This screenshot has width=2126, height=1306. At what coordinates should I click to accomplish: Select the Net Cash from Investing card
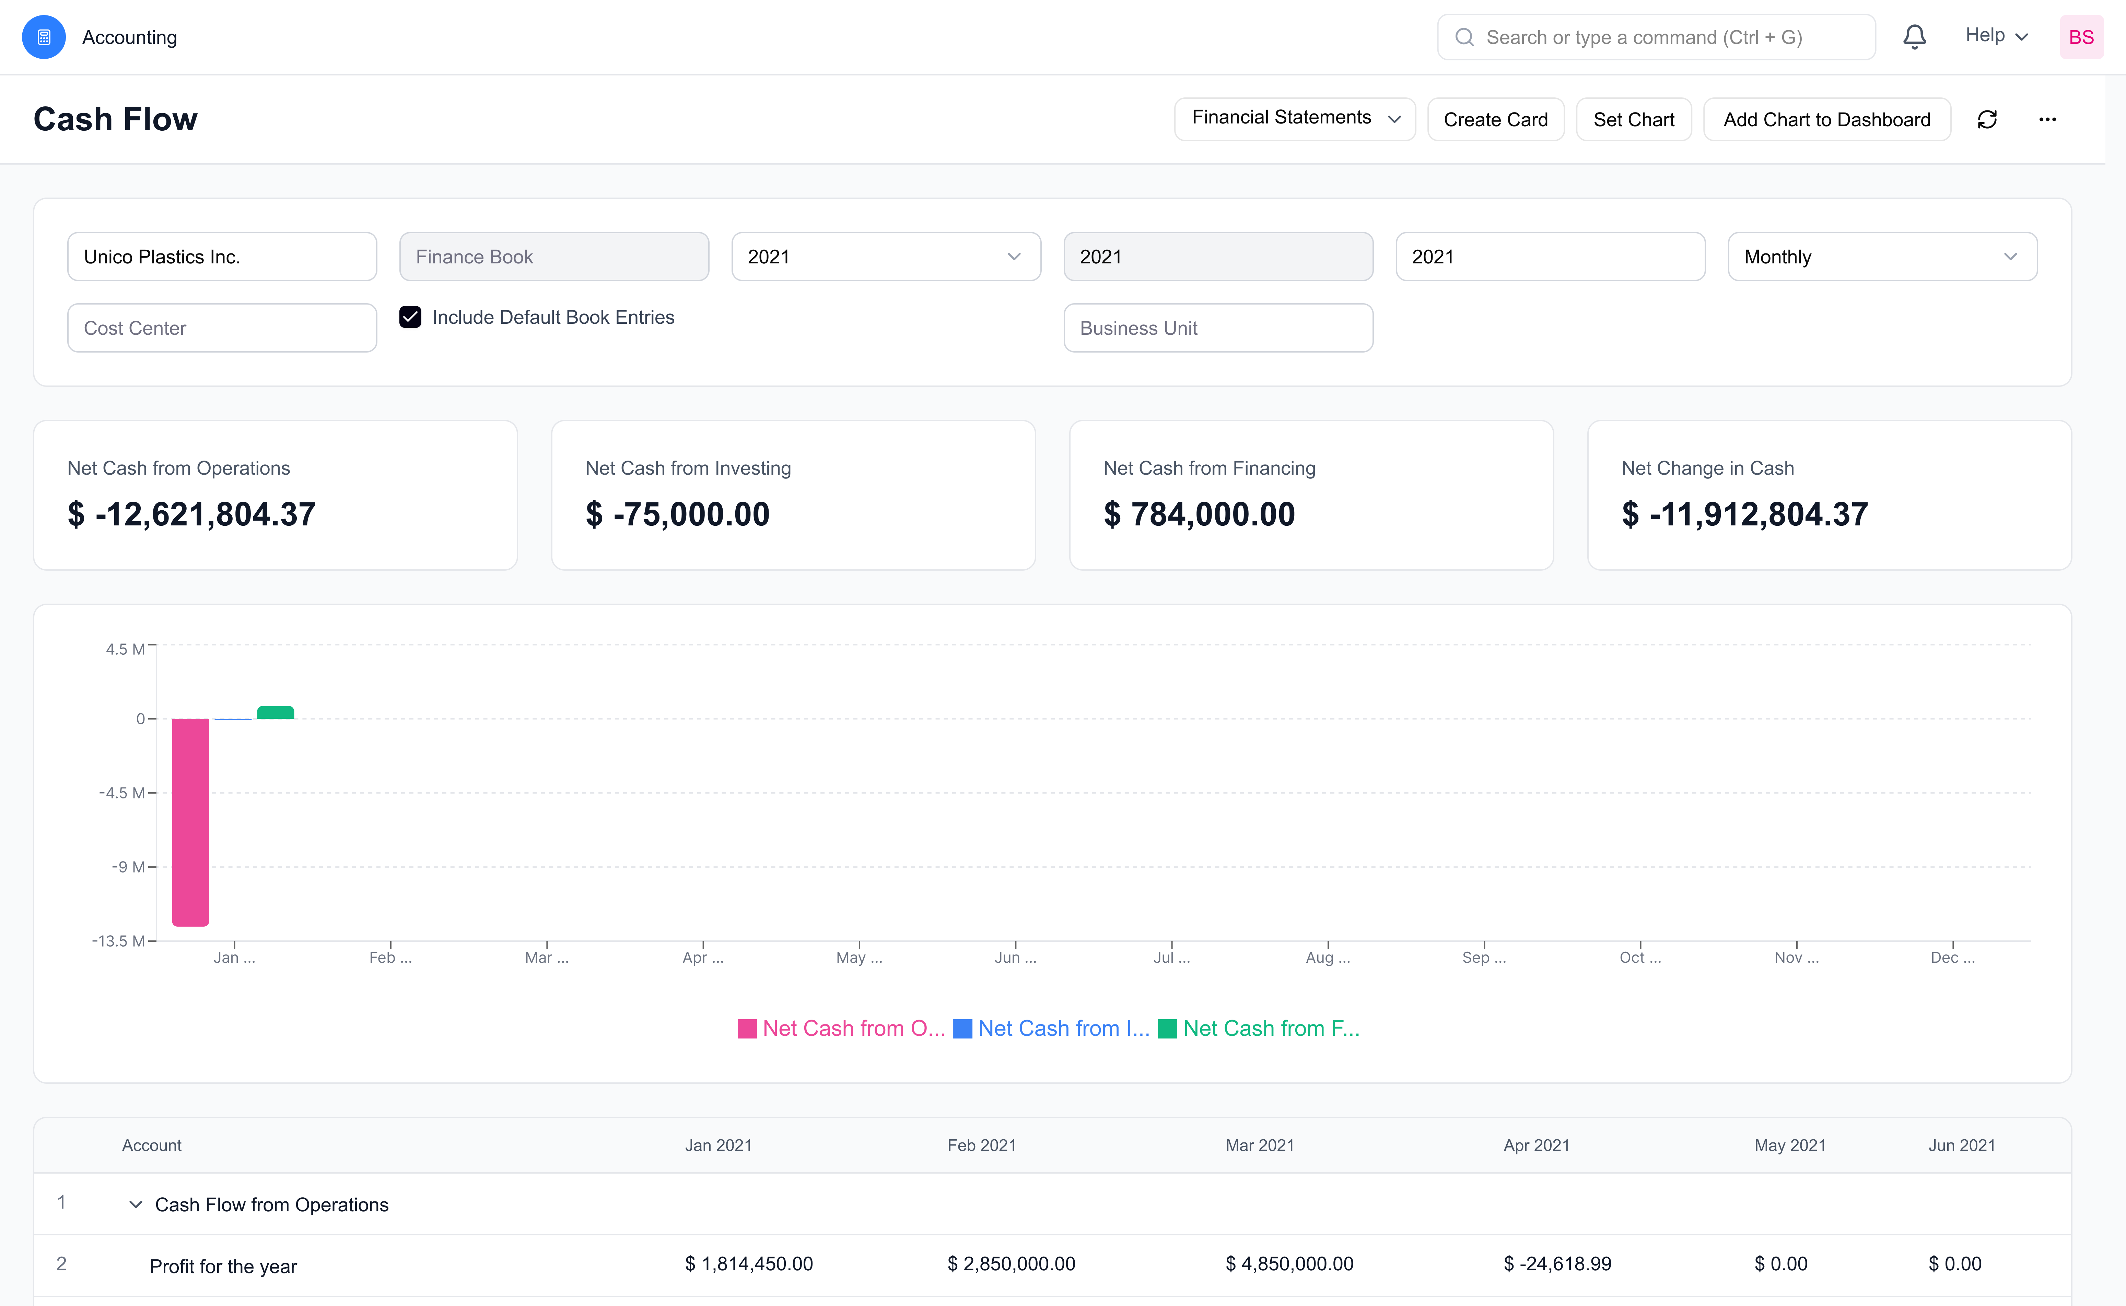pos(793,495)
